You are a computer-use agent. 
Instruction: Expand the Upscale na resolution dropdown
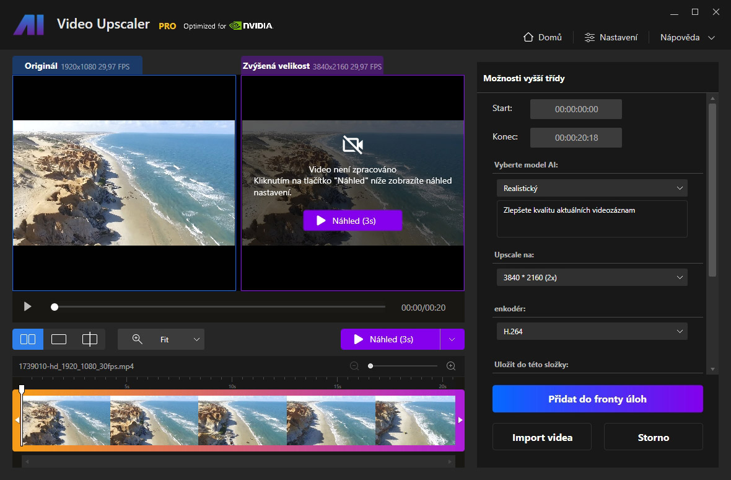[592, 277]
